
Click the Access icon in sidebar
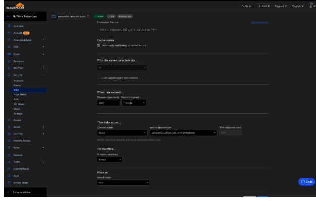(x=9, y=120)
